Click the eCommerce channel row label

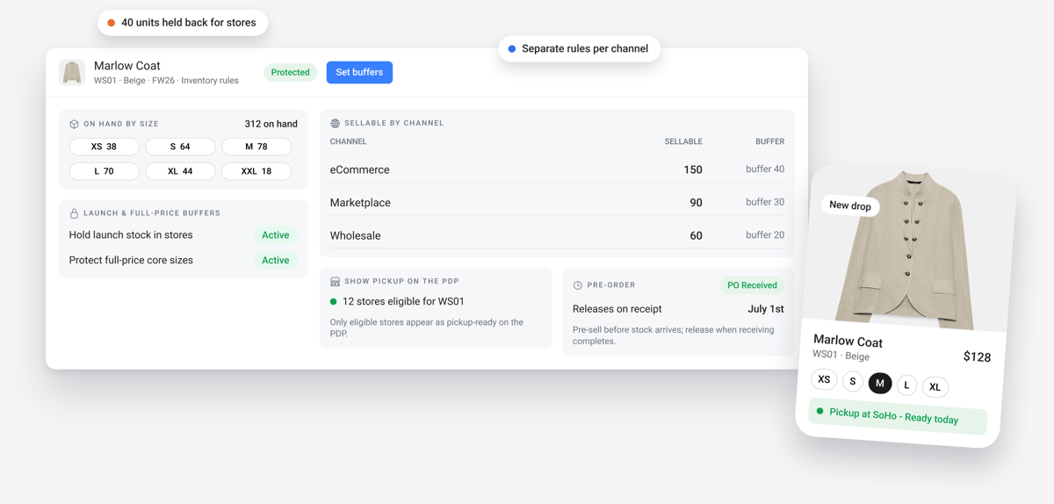click(x=359, y=169)
